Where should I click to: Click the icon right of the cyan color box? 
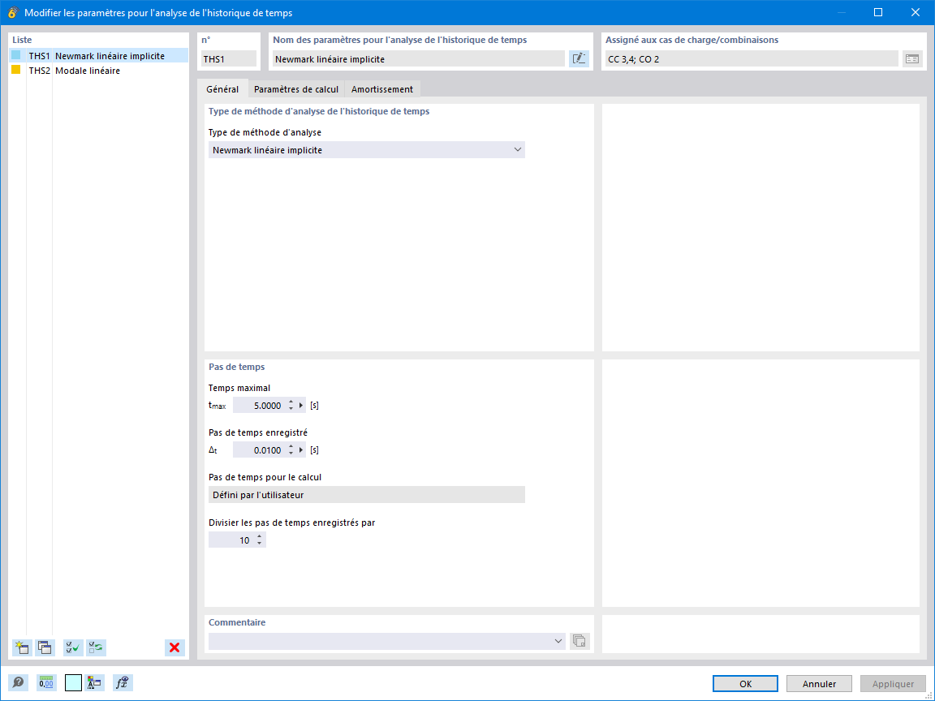(x=94, y=683)
